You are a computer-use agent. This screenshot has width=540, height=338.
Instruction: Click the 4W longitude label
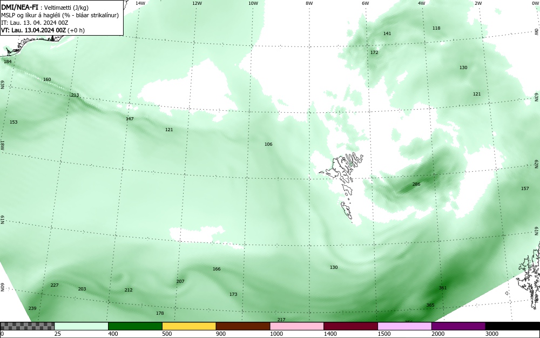(422, 3)
